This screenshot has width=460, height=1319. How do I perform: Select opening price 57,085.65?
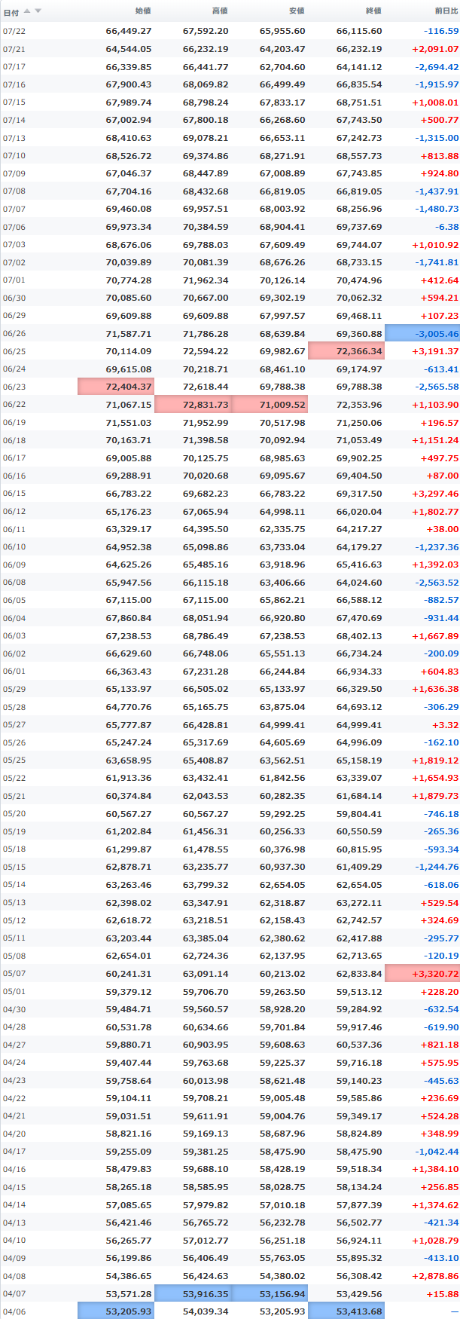coord(129,1205)
